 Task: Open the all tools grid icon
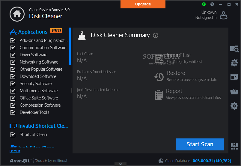(x=234, y=146)
